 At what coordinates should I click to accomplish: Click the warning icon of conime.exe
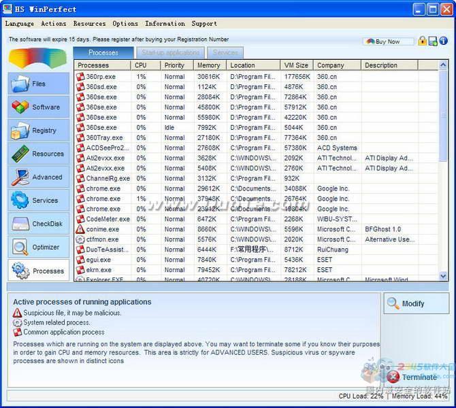(x=80, y=229)
